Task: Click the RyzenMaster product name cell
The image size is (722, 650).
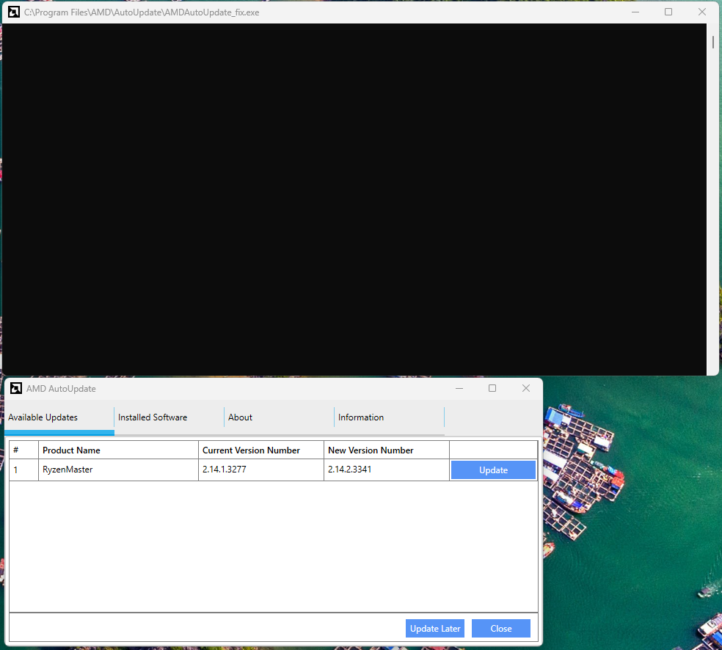Action: (118, 470)
